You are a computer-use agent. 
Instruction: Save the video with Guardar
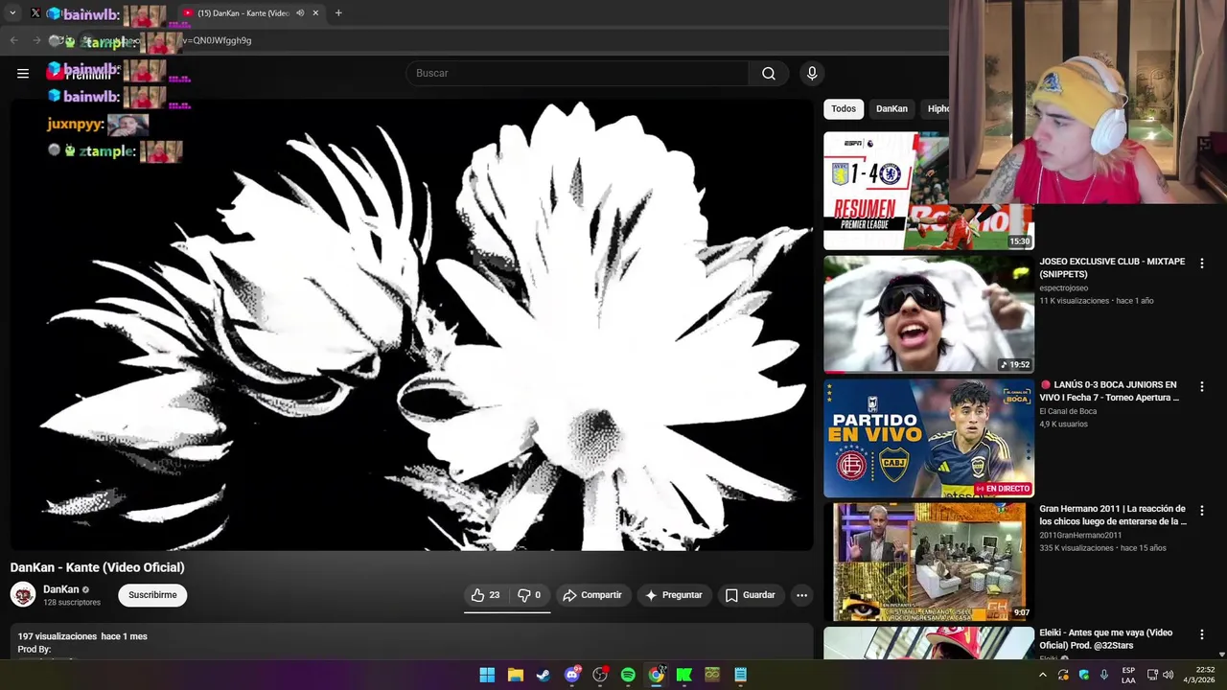tap(750, 595)
